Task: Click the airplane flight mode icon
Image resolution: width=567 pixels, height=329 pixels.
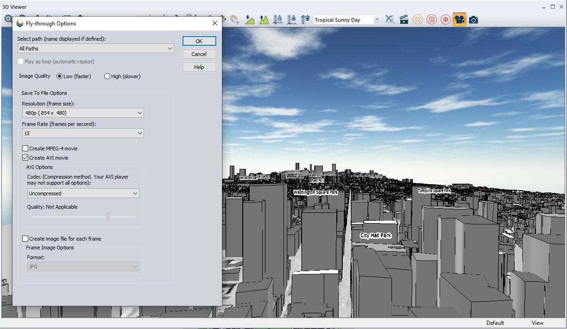Action: coord(390,19)
